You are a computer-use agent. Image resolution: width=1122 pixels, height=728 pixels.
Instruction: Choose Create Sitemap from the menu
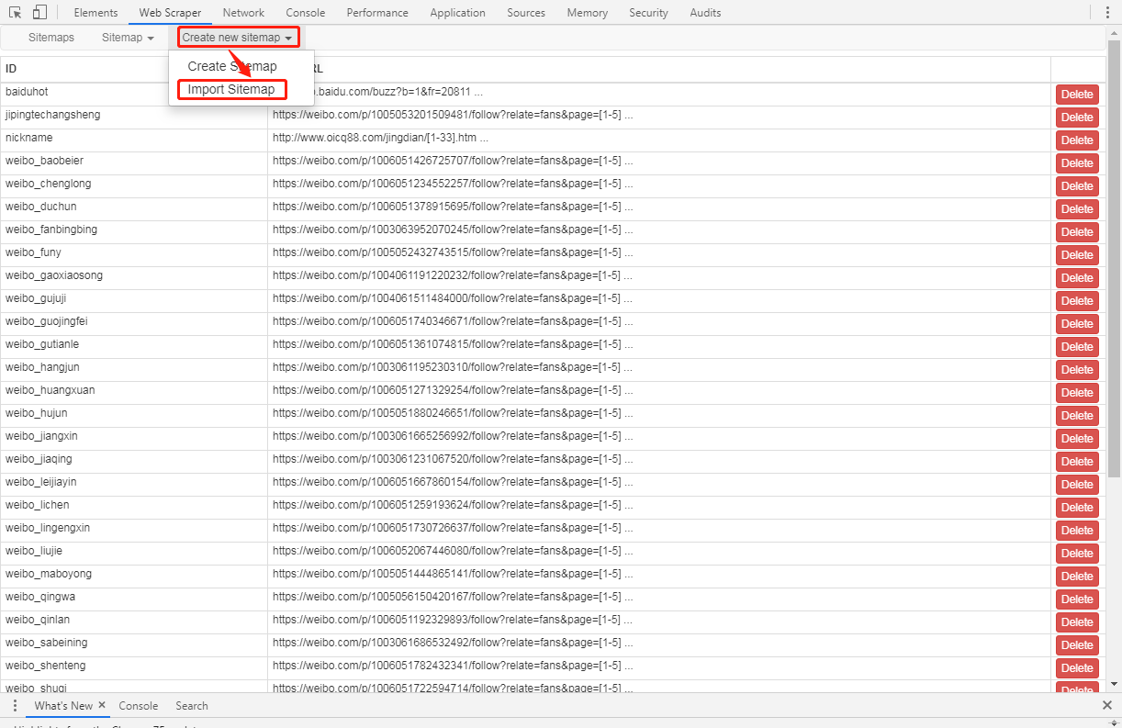click(x=232, y=66)
